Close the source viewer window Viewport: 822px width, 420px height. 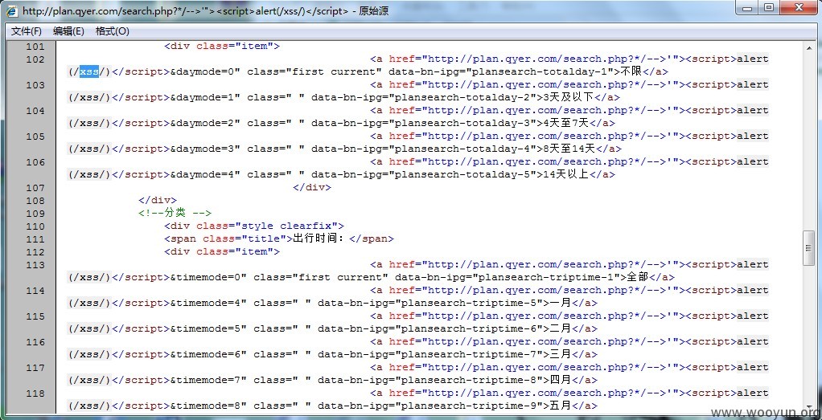(x=799, y=9)
